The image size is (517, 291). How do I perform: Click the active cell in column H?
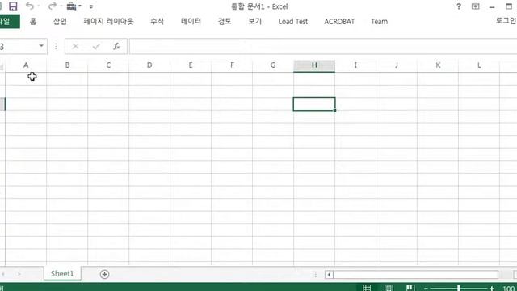click(314, 104)
